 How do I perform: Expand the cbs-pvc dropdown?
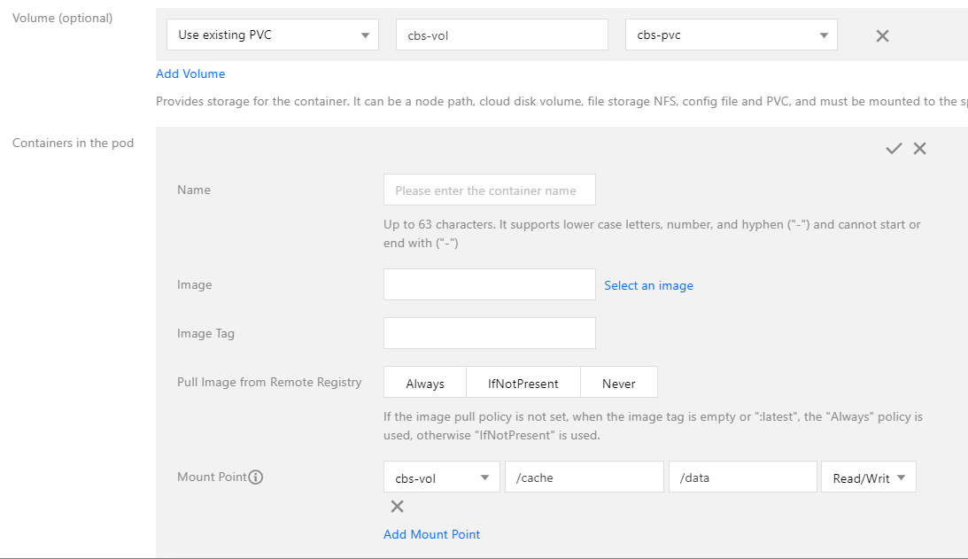[731, 35]
